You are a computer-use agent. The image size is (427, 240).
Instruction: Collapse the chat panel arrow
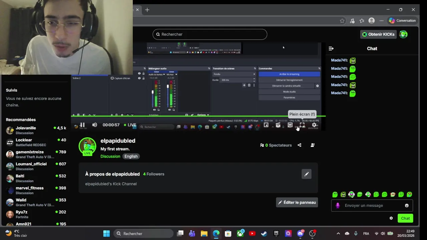tap(331, 49)
